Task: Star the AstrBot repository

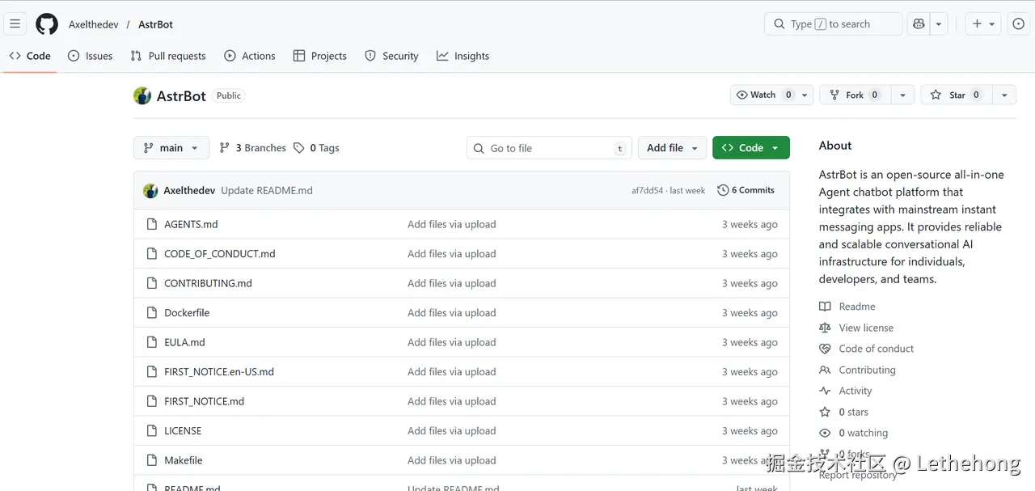Action: (957, 95)
